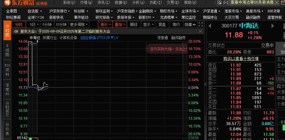Open the 深度F9 sidebar tab
The width and height of the screenshot is (285, 140).
pos(7,90)
